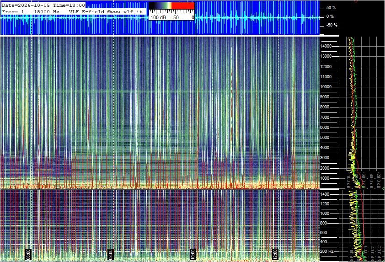Screen dimensions: 385x262
Task: Click the 1200 low-band axis label
Action: (x=325, y=204)
